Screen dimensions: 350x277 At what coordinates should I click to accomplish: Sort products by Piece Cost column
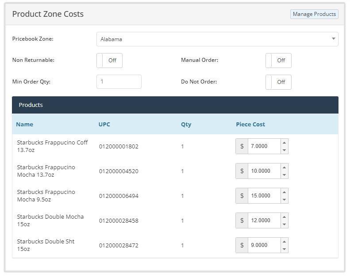click(x=250, y=124)
